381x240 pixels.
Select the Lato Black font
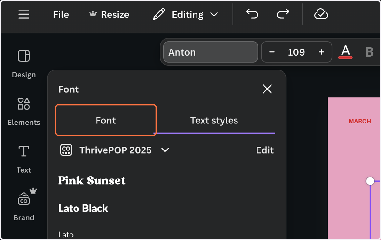(x=83, y=208)
